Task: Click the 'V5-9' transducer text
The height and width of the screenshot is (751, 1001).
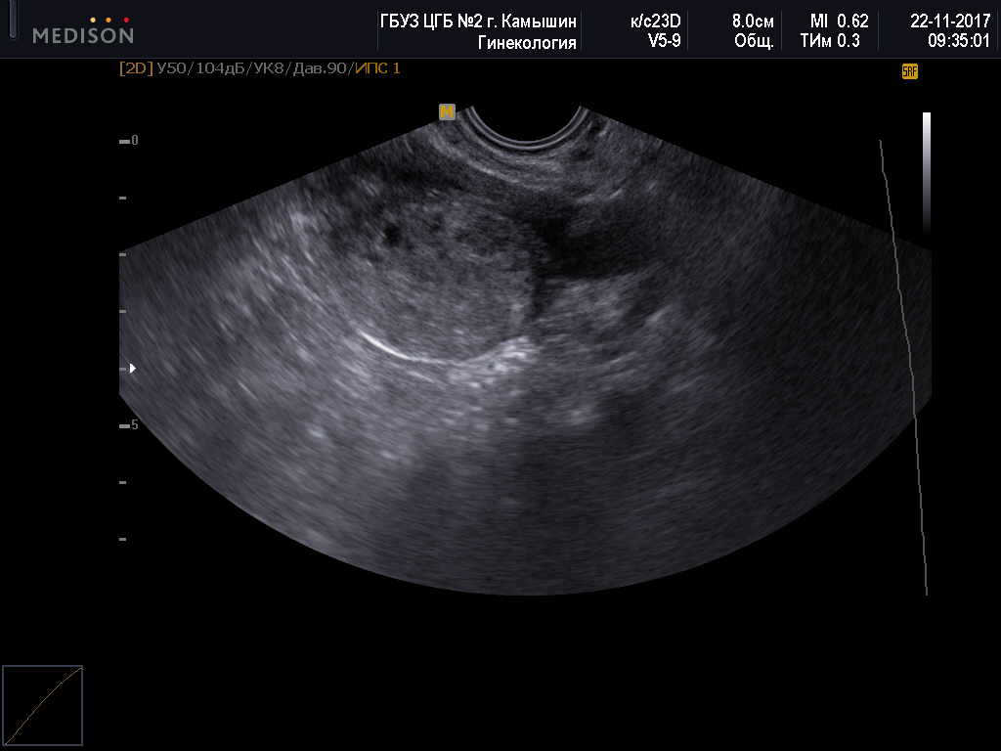Action: pos(664,41)
